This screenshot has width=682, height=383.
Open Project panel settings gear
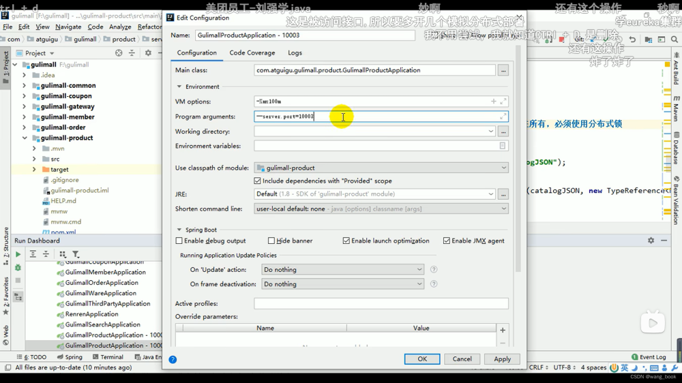click(148, 53)
